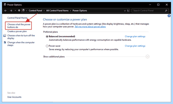The image size is (173, 104).
Task: Expand the chevron after All Control Panel Items
Action: (x=71, y=11)
